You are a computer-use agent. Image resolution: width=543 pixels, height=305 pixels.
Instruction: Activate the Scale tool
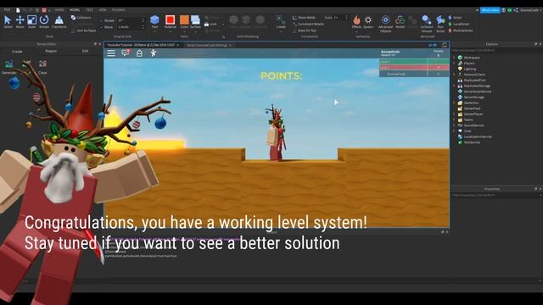pos(32,22)
